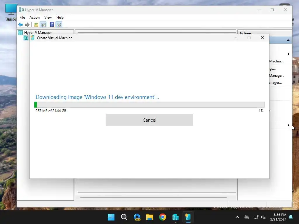Select Hyper-V Manager root tree node
The height and width of the screenshot is (224, 299).
point(38,32)
